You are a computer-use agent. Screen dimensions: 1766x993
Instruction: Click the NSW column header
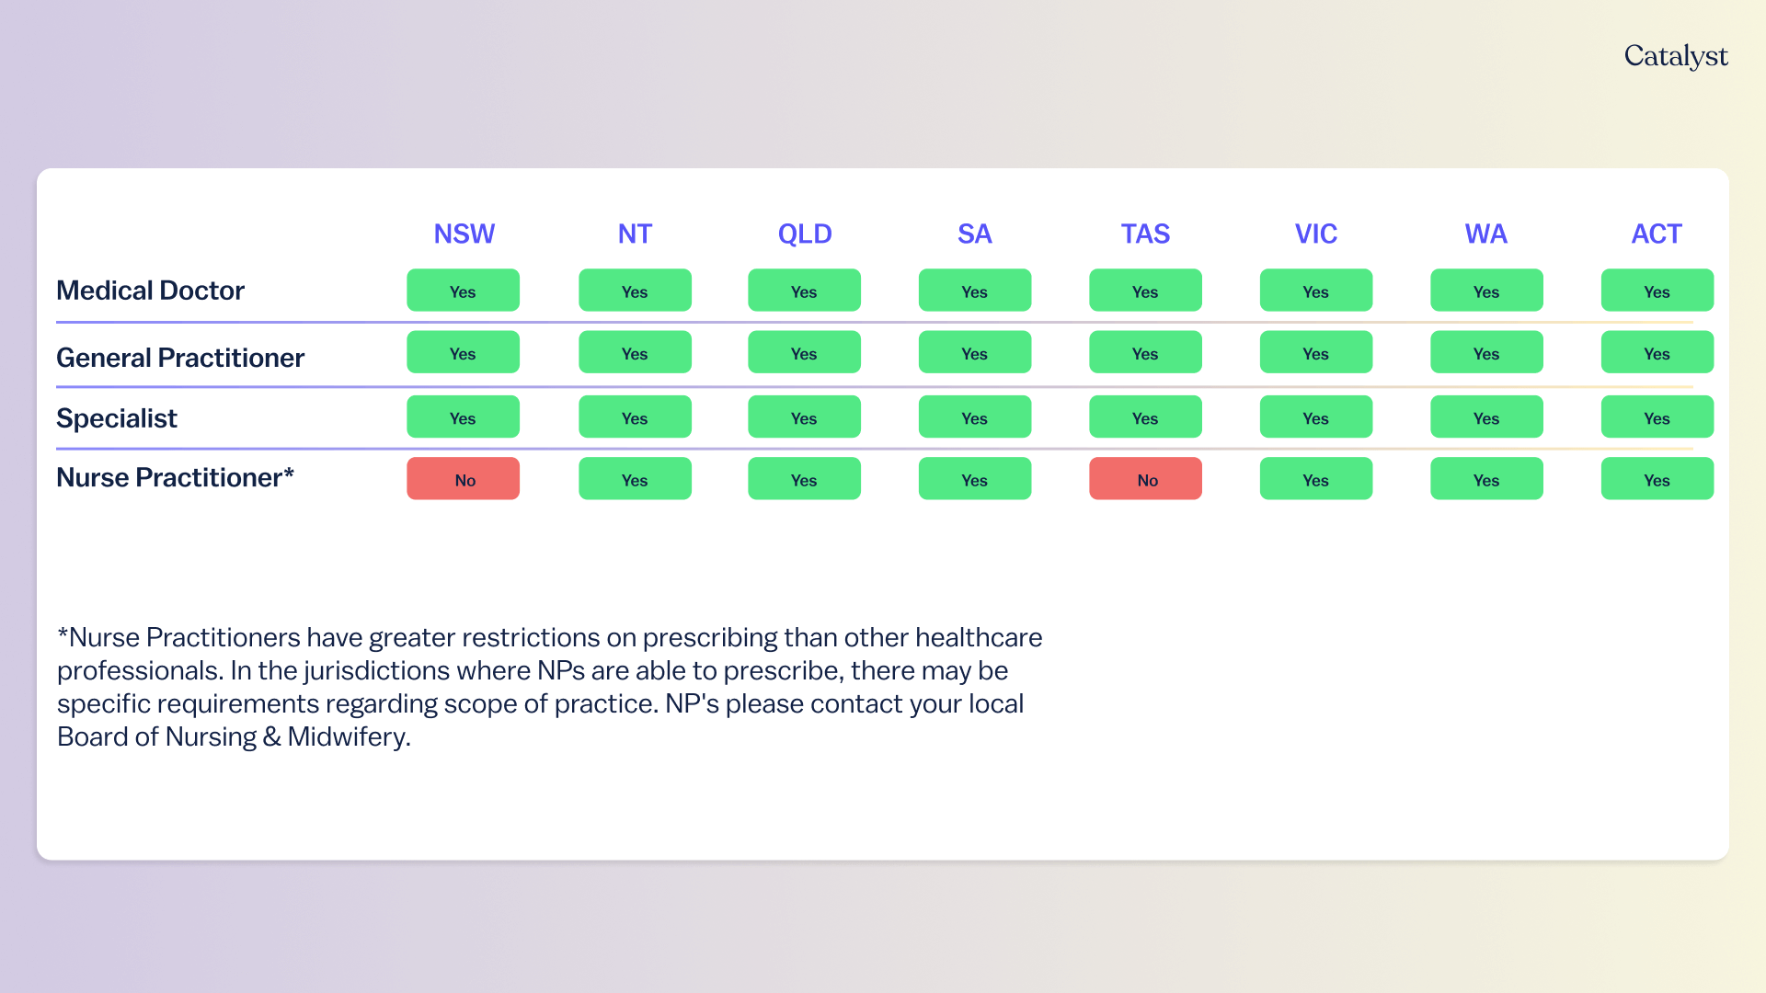[x=464, y=233]
